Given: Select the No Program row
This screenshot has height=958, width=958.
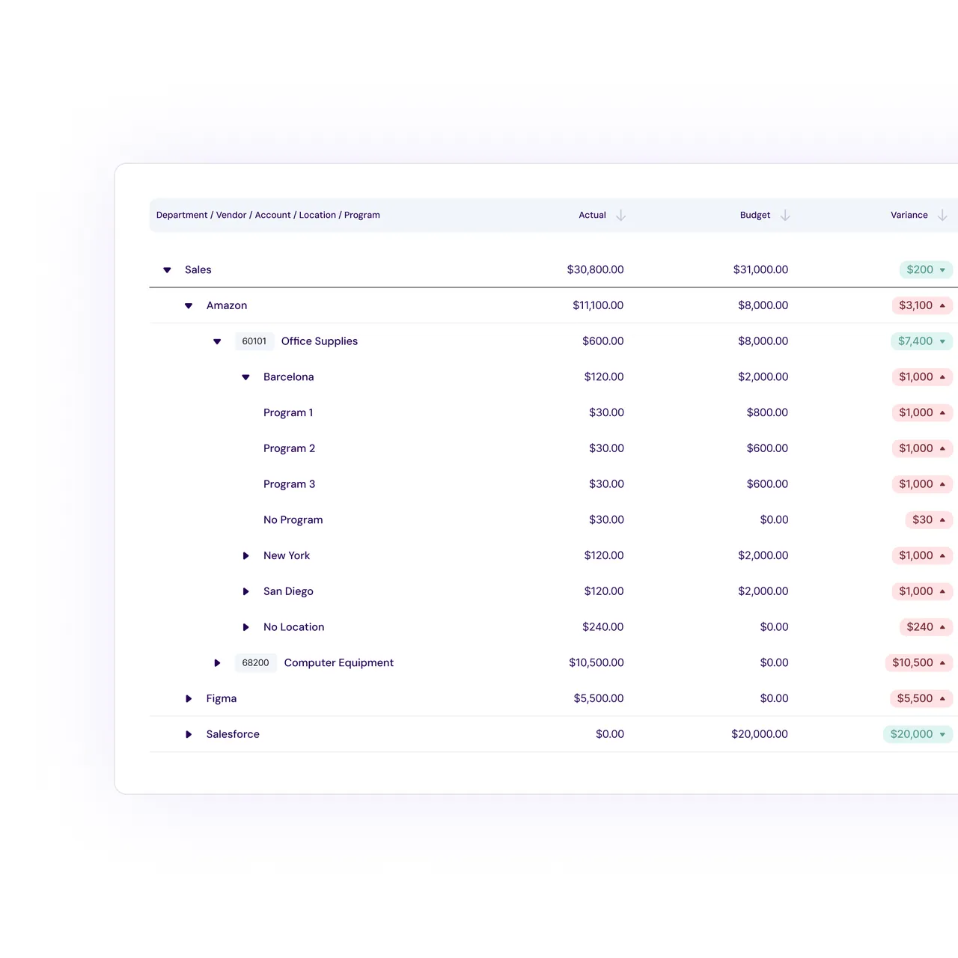Looking at the screenshot, I should [551, 519].
